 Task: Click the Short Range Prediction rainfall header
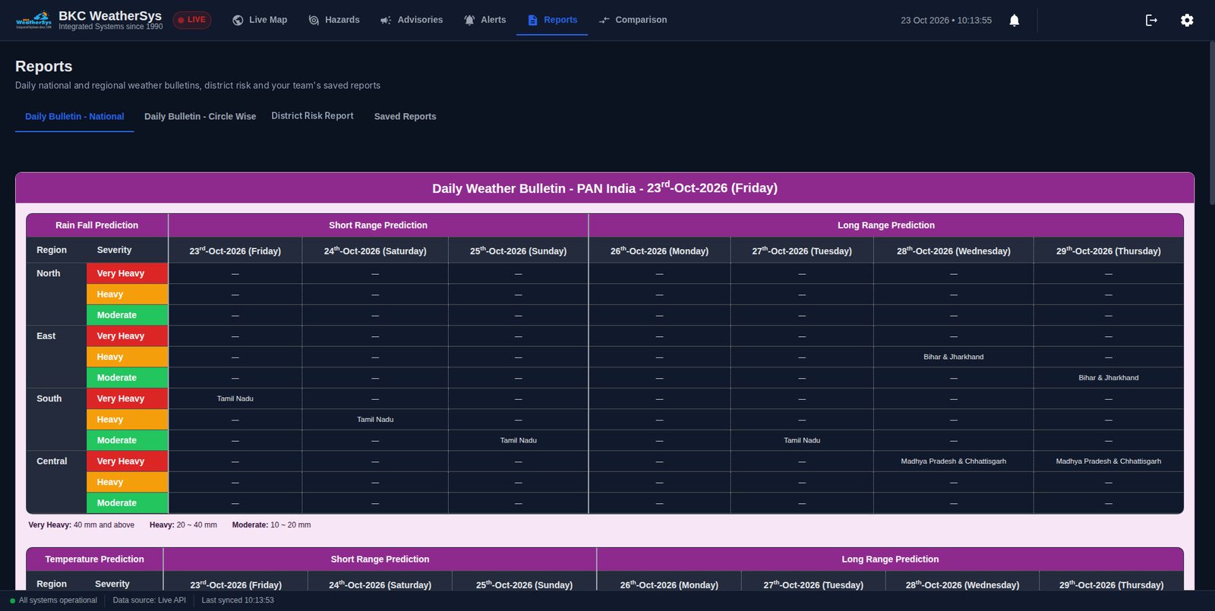click(378, 225)
